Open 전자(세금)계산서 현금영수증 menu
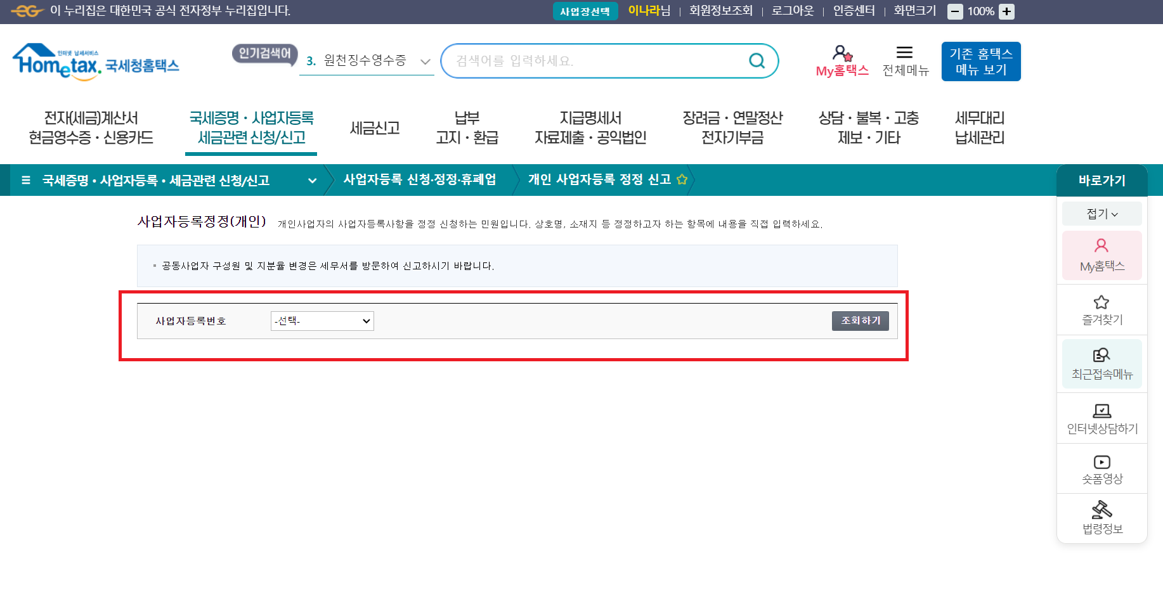 point(91,127)
